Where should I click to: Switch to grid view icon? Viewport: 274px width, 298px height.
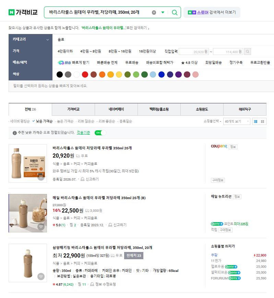(x=263, y=122)
